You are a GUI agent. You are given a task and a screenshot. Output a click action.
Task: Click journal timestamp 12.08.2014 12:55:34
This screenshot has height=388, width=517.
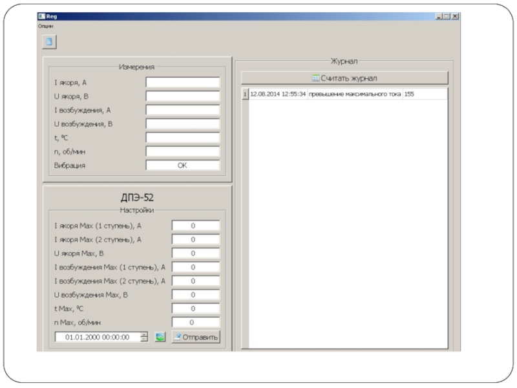pyautogui.click(x=278, y=94)
